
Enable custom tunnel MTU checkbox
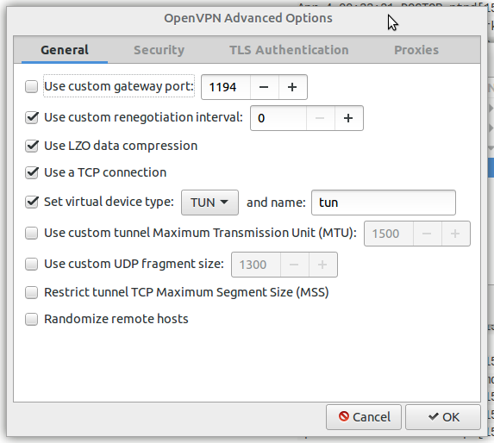point(32,233)
